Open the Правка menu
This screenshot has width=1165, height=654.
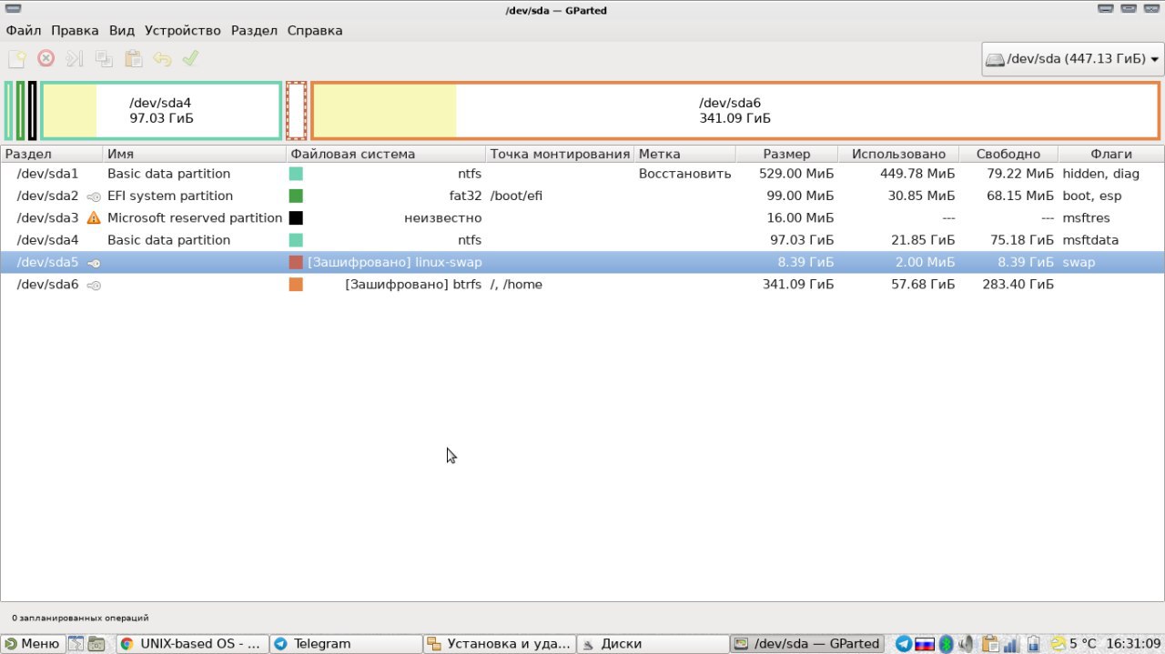(75, 30)
